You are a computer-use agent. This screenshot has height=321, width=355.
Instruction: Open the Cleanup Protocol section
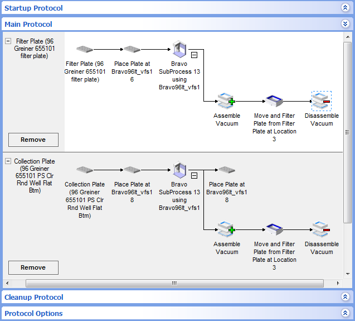pos(345,297)
